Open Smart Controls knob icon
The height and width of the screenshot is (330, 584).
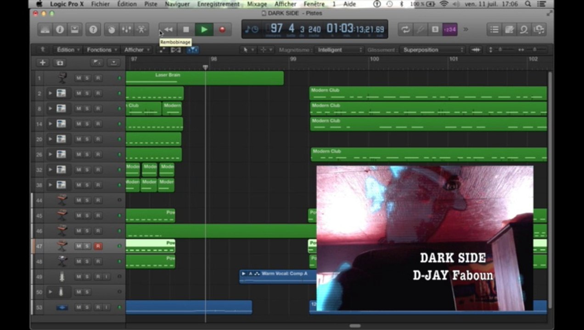112,29
